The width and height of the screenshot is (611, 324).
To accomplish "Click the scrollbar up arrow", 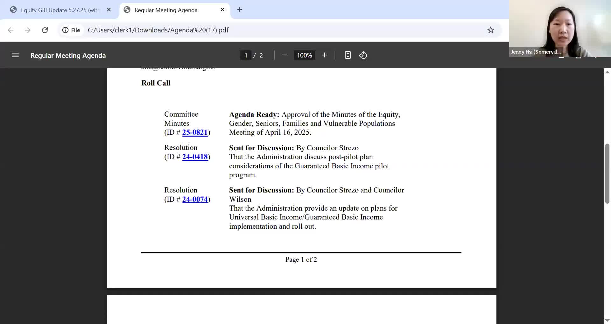I will pos(607,72).
